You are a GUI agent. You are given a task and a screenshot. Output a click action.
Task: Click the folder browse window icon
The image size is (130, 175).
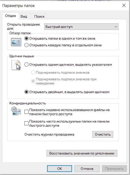(16, 42)
